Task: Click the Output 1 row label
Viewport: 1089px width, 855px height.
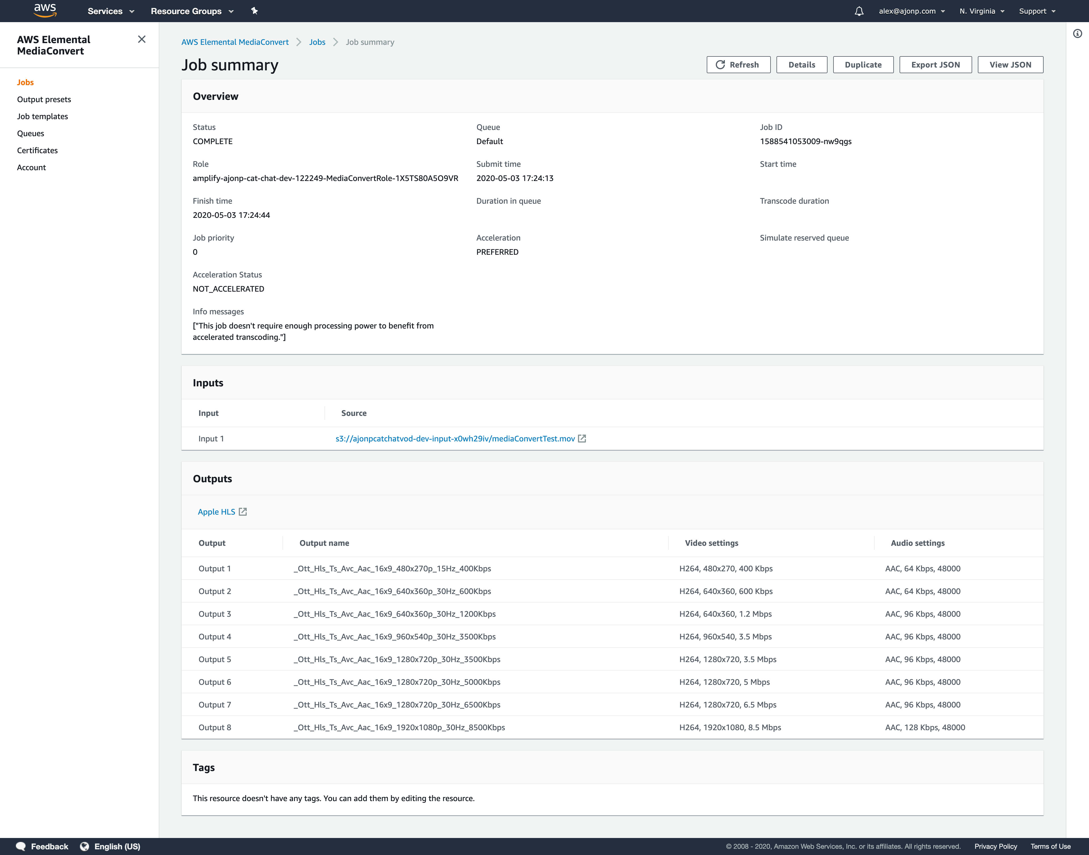Action: 215,568
